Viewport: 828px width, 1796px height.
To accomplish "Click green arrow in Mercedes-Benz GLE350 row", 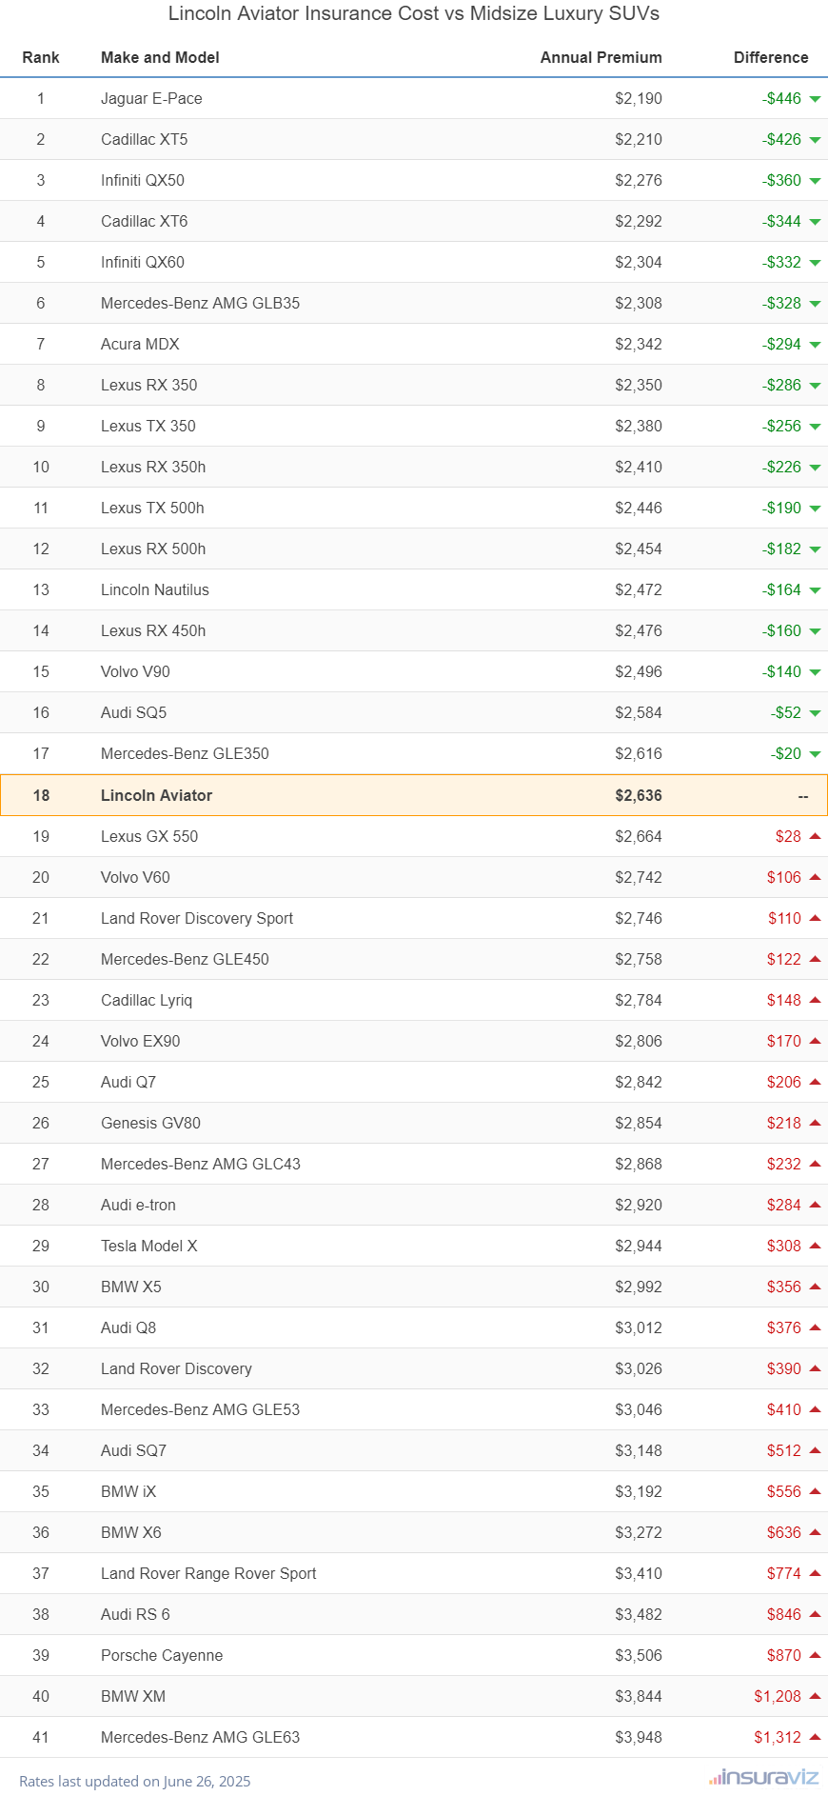I will (815, 754).
